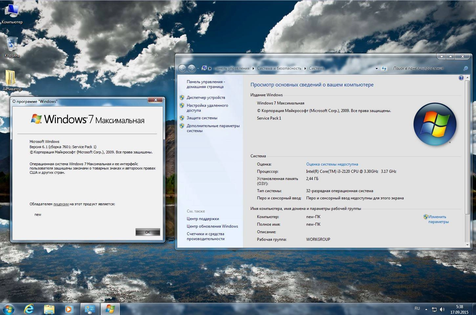Click OK in the About Windows dialog
This screenshot has height=315, width=476.
148,232
